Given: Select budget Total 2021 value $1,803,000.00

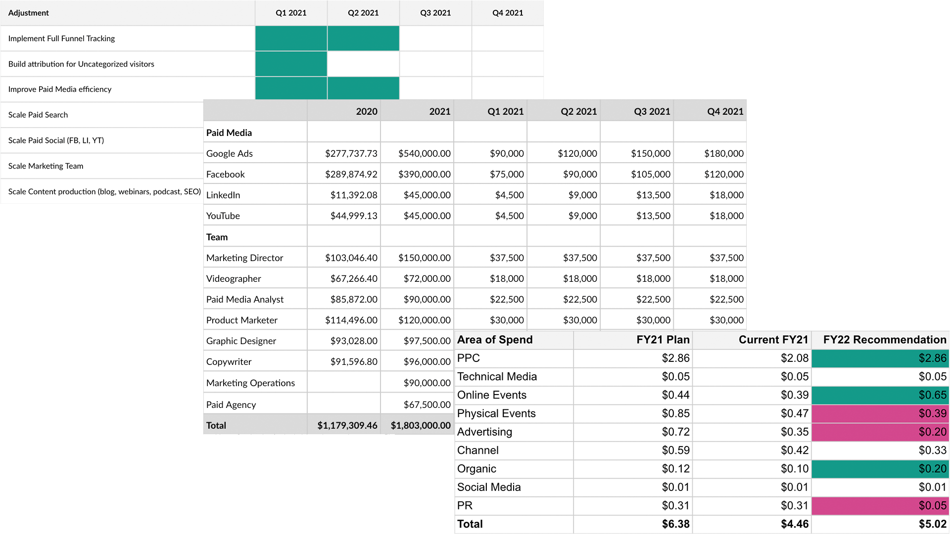Looking at the screenshot, I should point(421,425).
